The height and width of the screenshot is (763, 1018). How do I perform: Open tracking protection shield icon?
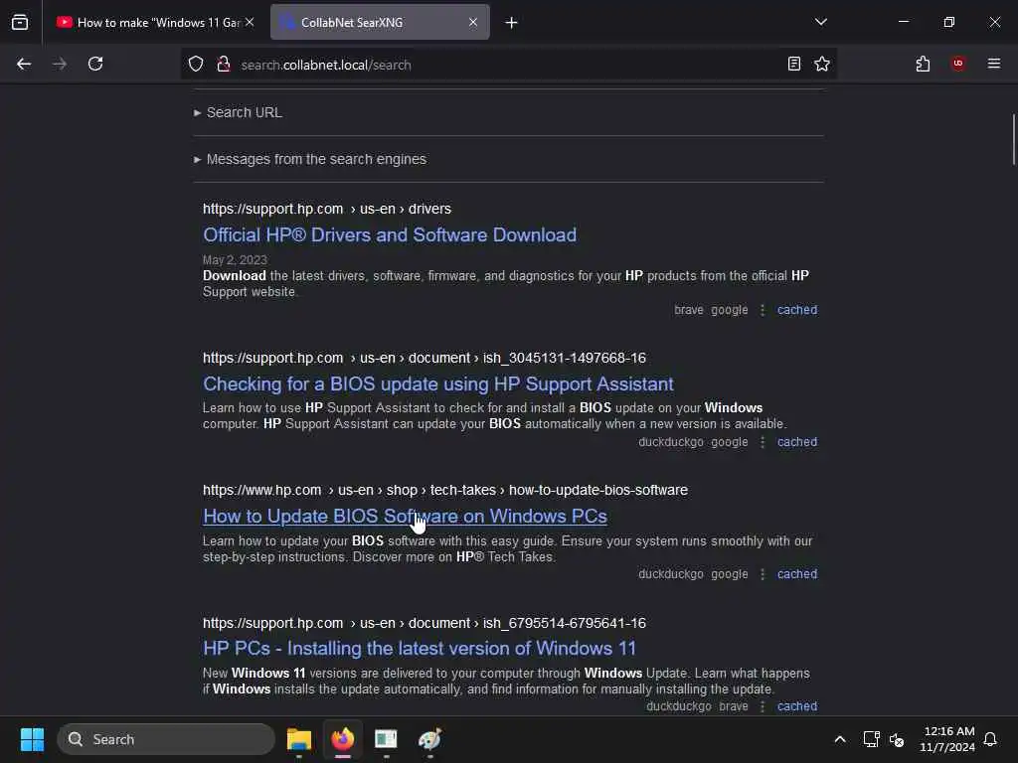click(196, 65)
